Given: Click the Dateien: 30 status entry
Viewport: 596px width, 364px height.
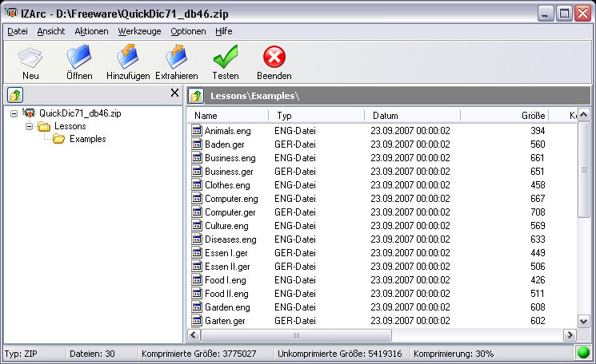Looking at the screenshot, I should click(x=92, y=354).
